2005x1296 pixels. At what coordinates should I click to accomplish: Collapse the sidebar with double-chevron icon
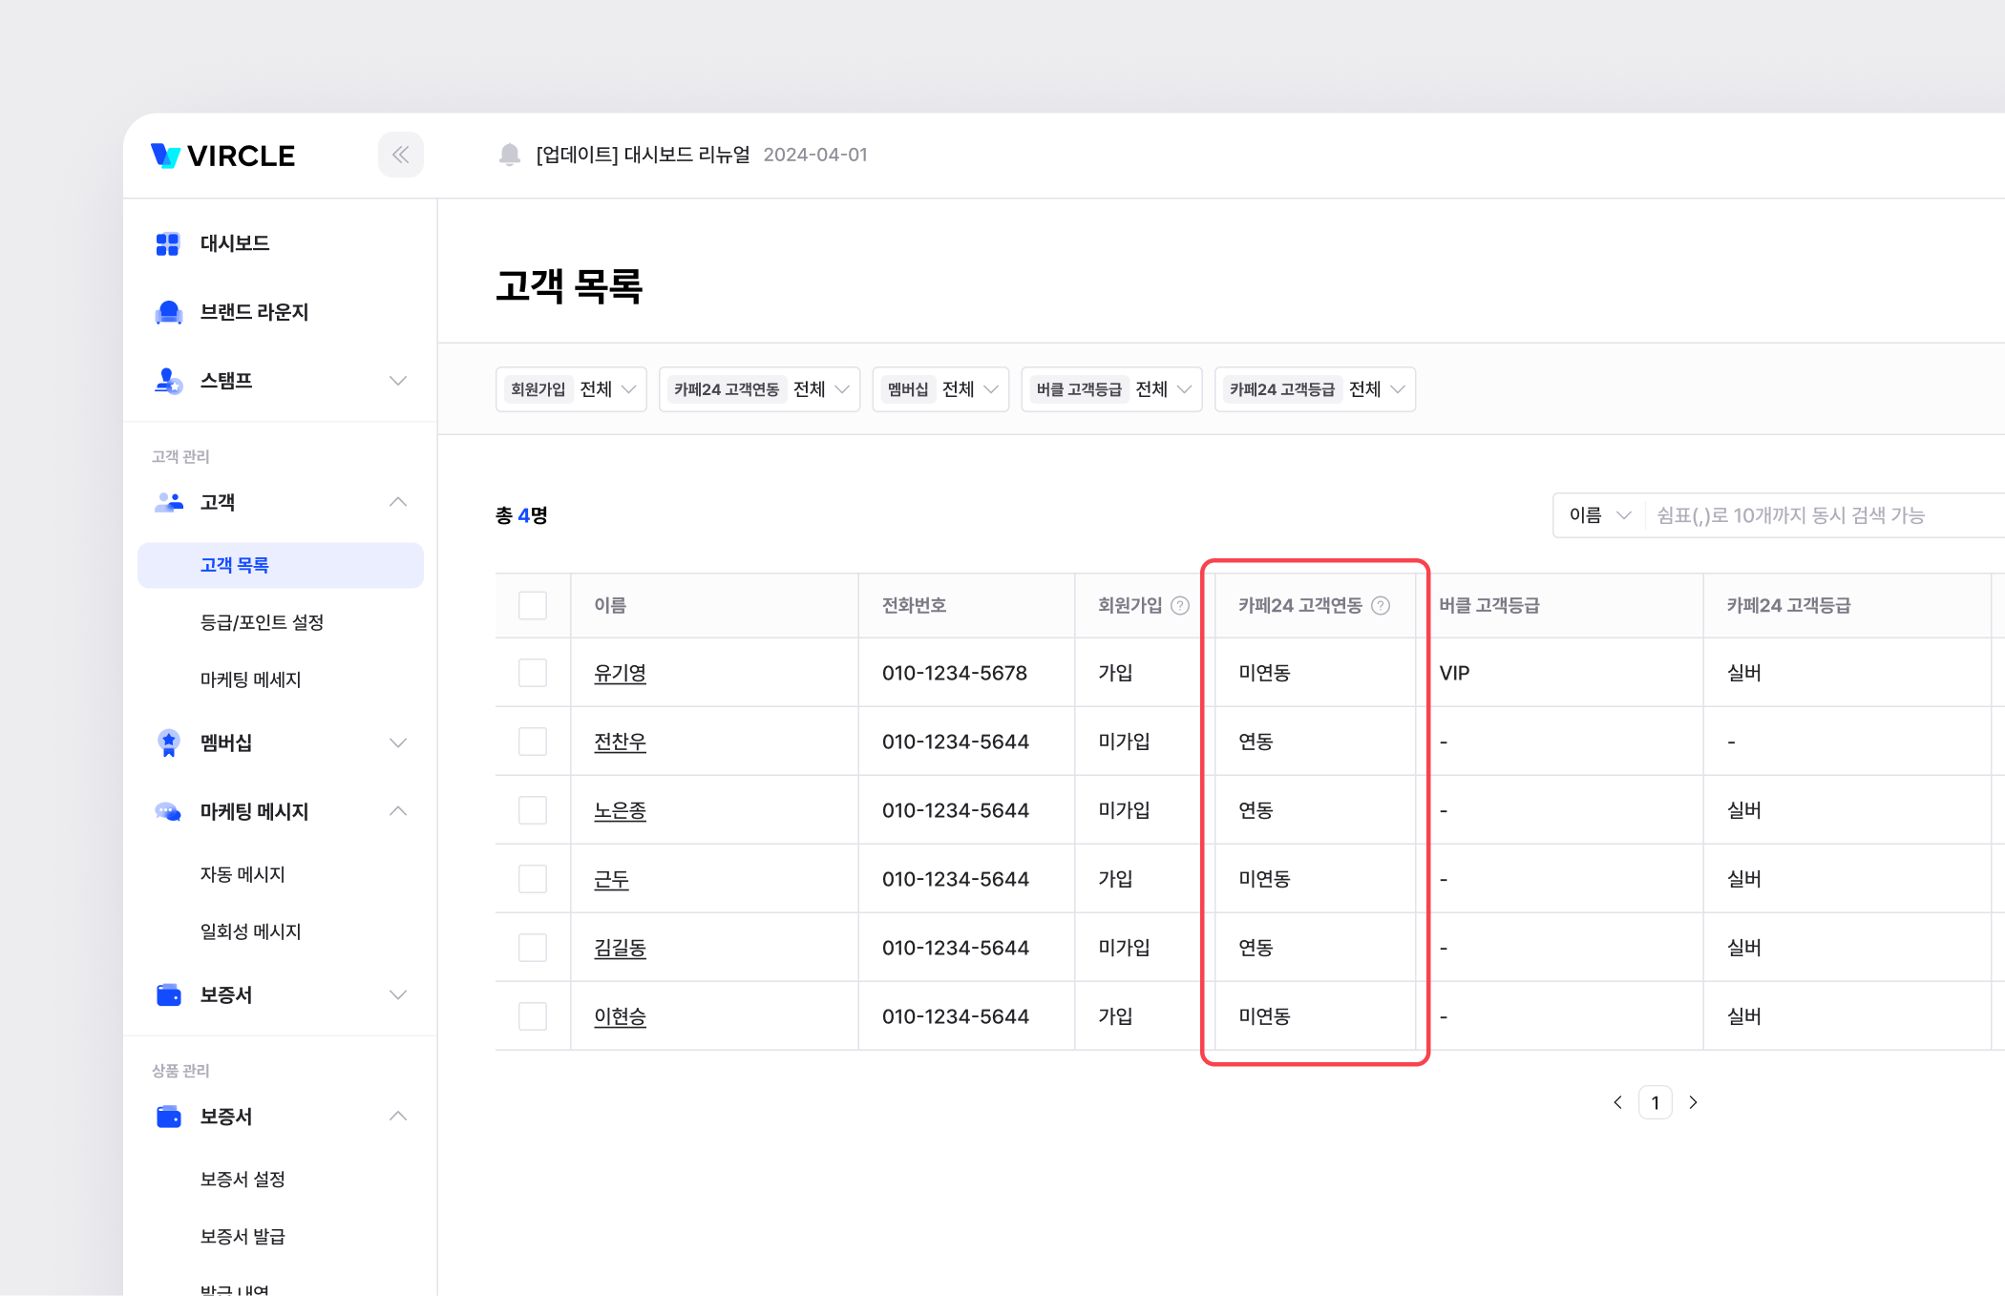(x=400, y=155)
